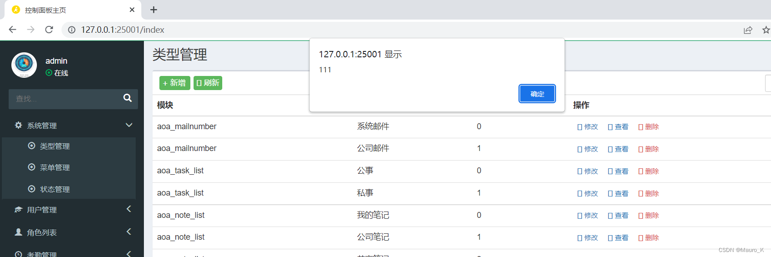Click 修改 for the 公事 row
Screen dimensions: 771x257
(587, 171)
